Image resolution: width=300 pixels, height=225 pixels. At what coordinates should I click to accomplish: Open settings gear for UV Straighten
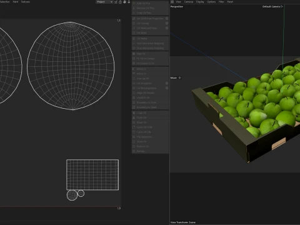coord(167,83)
